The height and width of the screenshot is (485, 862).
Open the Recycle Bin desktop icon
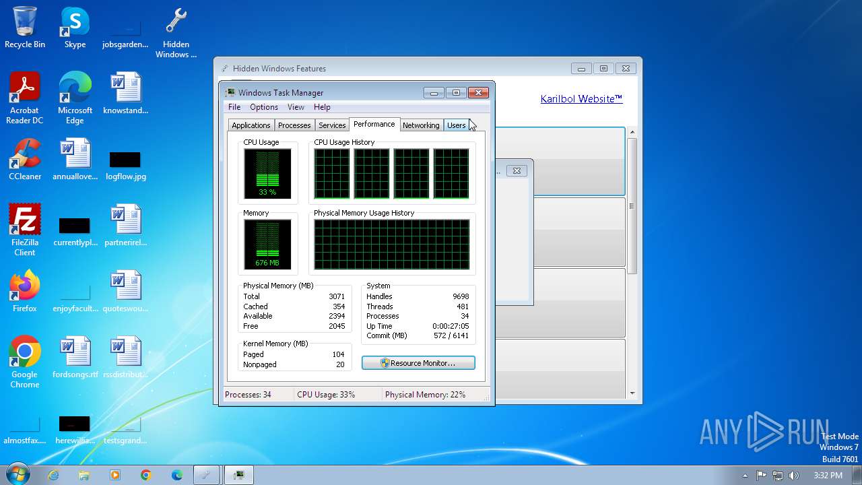[25, 28]
